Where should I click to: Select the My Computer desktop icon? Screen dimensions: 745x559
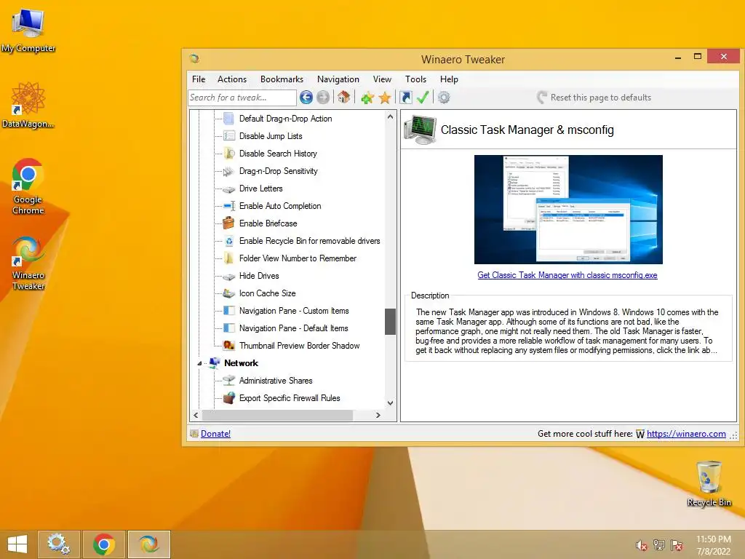(28, 31)
